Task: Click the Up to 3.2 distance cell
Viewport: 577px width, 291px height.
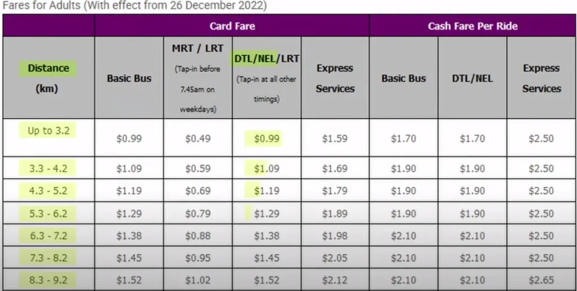Action: 48,131
